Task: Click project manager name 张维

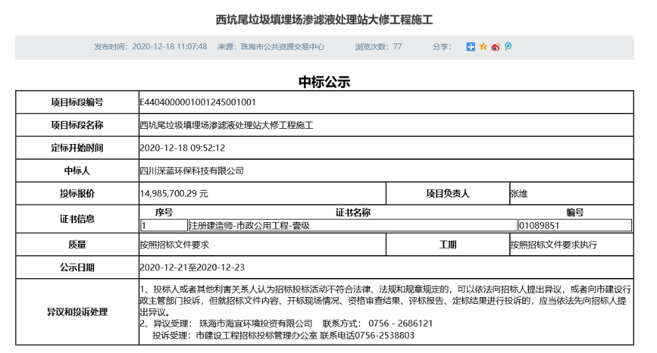Action: 519,194
